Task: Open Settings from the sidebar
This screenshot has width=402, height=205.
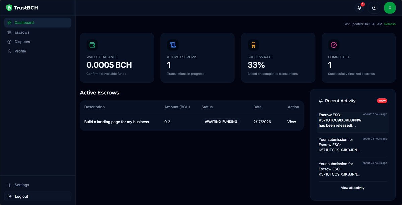Action: [x=38, y=185]
